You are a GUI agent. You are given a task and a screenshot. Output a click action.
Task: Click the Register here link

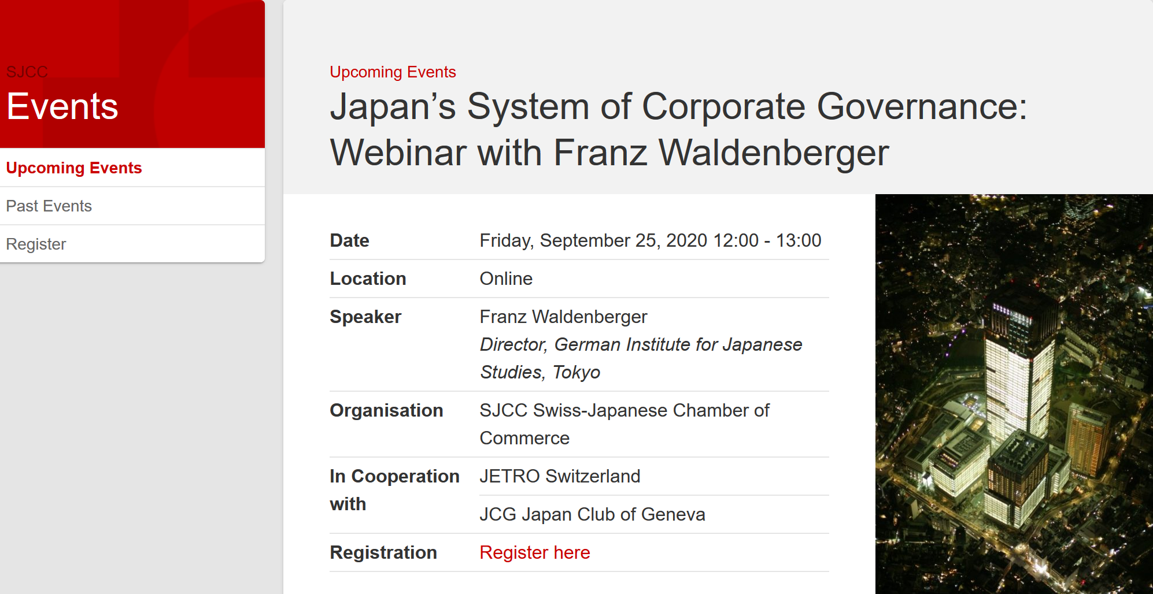pos(534,552)
